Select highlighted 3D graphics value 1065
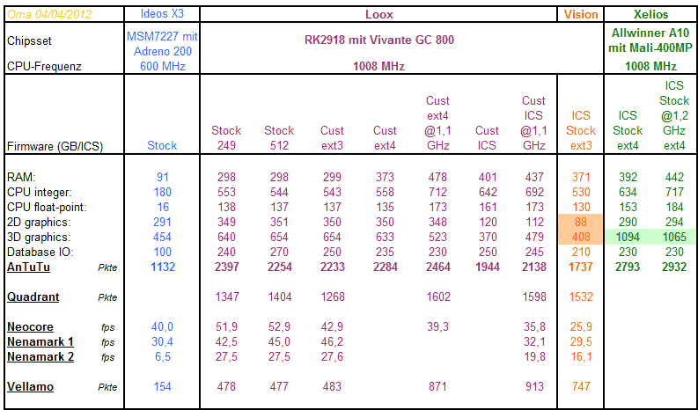Image resolution: width=698 pixels, height=410 pixels. tap(674, 238)
